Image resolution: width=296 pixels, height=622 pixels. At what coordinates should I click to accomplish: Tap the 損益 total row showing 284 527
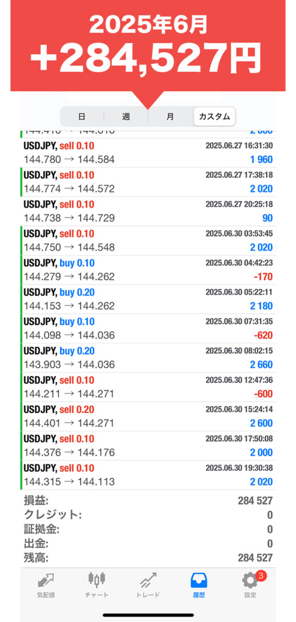pos(148,501)
